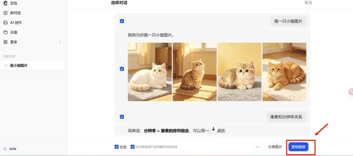Open the three-dot more options button
Screen dimensions: 353x156
click(x=257, y=147)
